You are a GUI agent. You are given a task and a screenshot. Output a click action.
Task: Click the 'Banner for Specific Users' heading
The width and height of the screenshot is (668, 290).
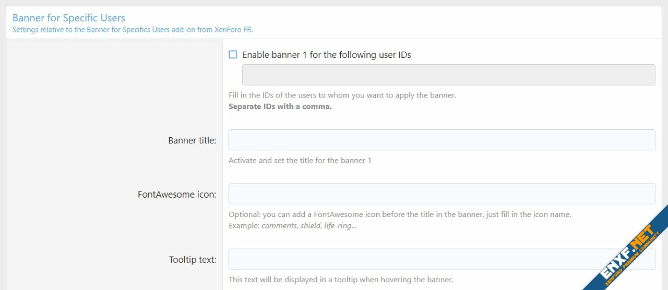(x=69, y=18)
